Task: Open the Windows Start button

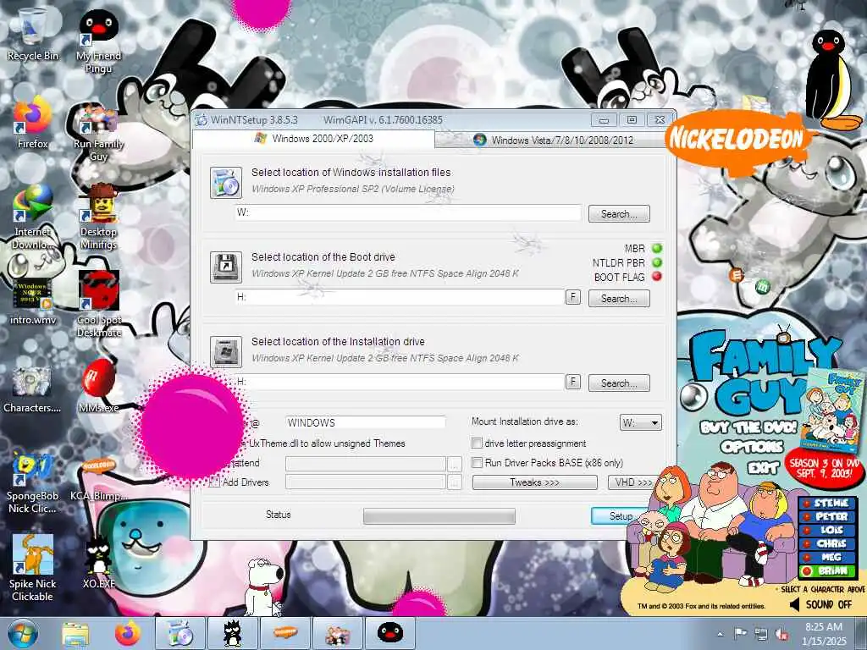Action: click(x=23, y=633)
